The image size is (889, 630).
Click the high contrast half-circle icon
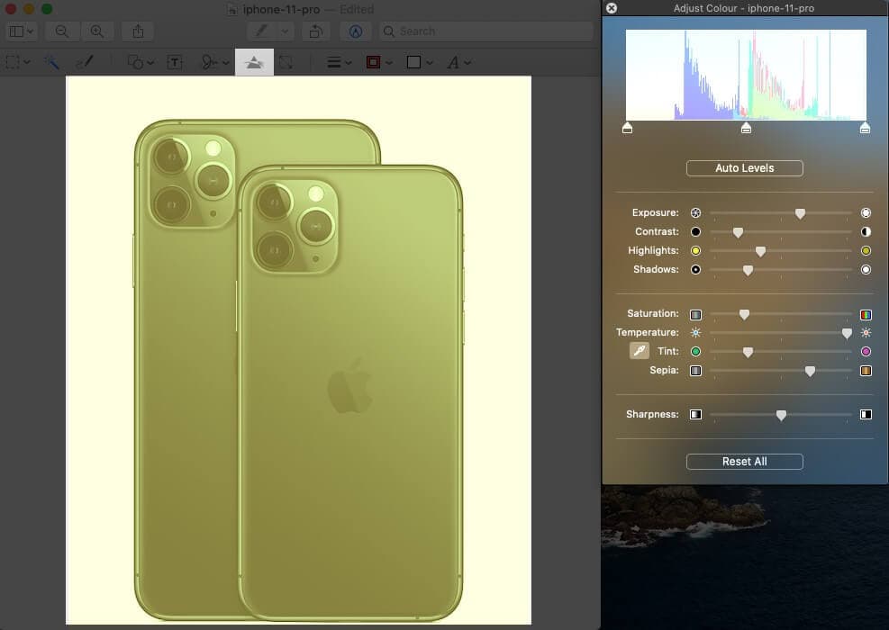tap(866, 231)
